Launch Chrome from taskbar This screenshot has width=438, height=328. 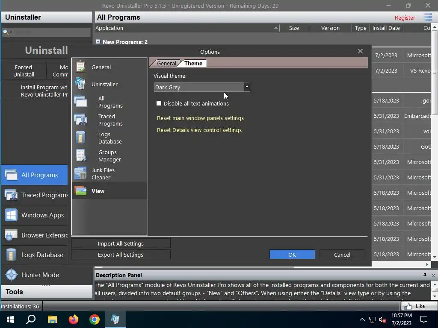(x=95, y=319)
